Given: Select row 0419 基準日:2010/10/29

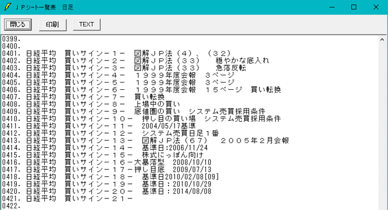Looking at the screenshot, I should coord(106,185).
